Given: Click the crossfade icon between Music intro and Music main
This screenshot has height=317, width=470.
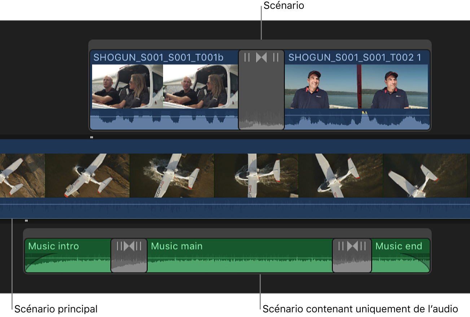Looking at the screenshot, I should [129, 246].
